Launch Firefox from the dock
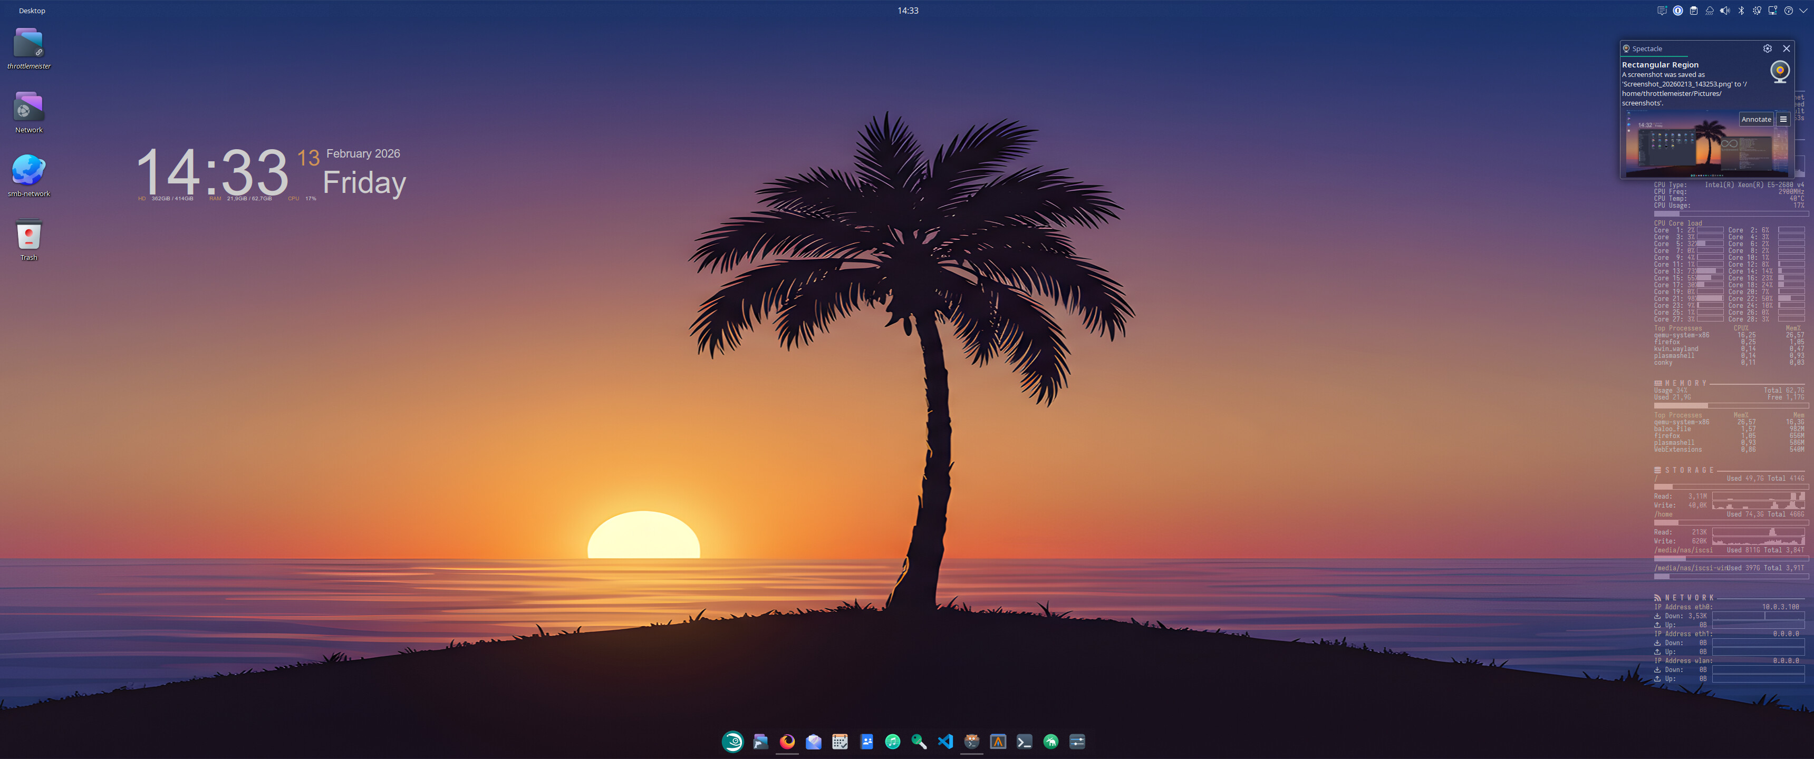This screenshot has height=759, width=1814. [787, 742]
